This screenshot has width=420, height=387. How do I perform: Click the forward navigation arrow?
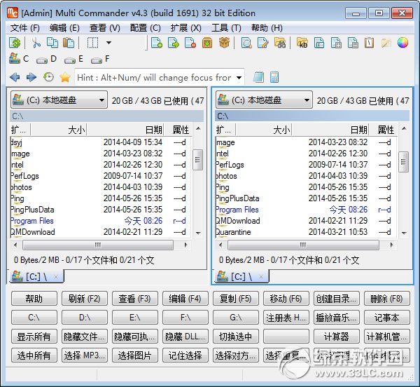pyautogui.click(x=31, y=78)
